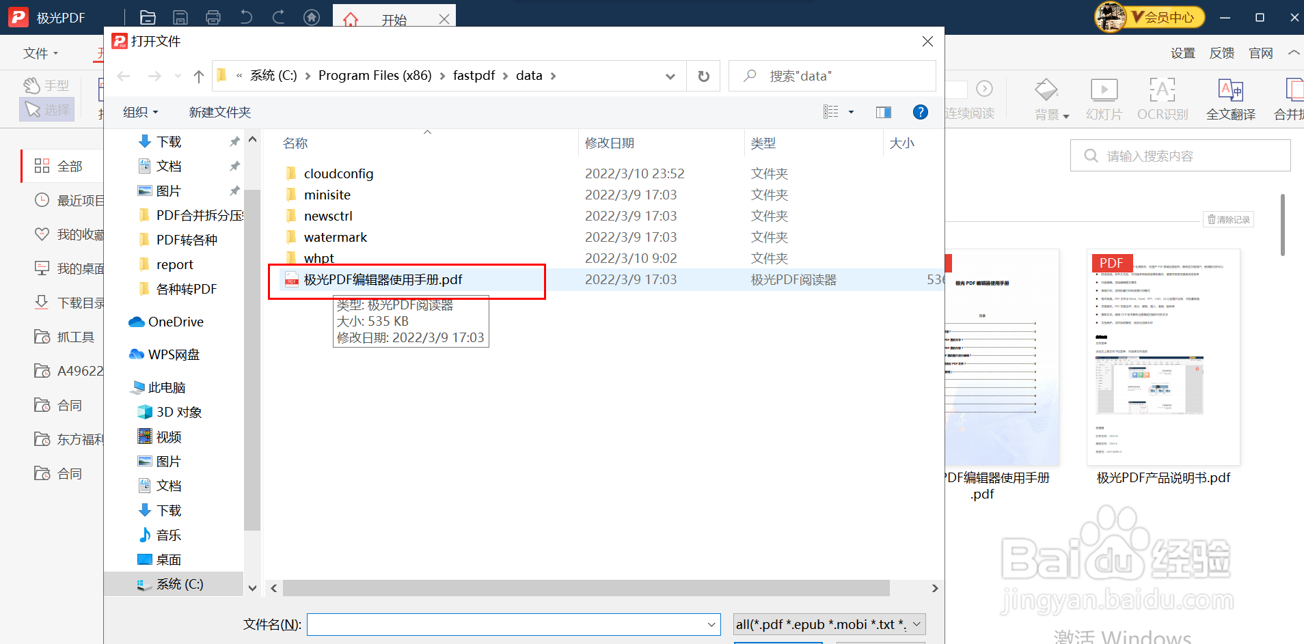The width and height of the screenshot is (1304, 644).
Task: Sort by 类型 column header
Action: click(x=763, y=143)
